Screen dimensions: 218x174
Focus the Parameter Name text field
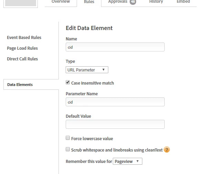(x=115, y=102)
